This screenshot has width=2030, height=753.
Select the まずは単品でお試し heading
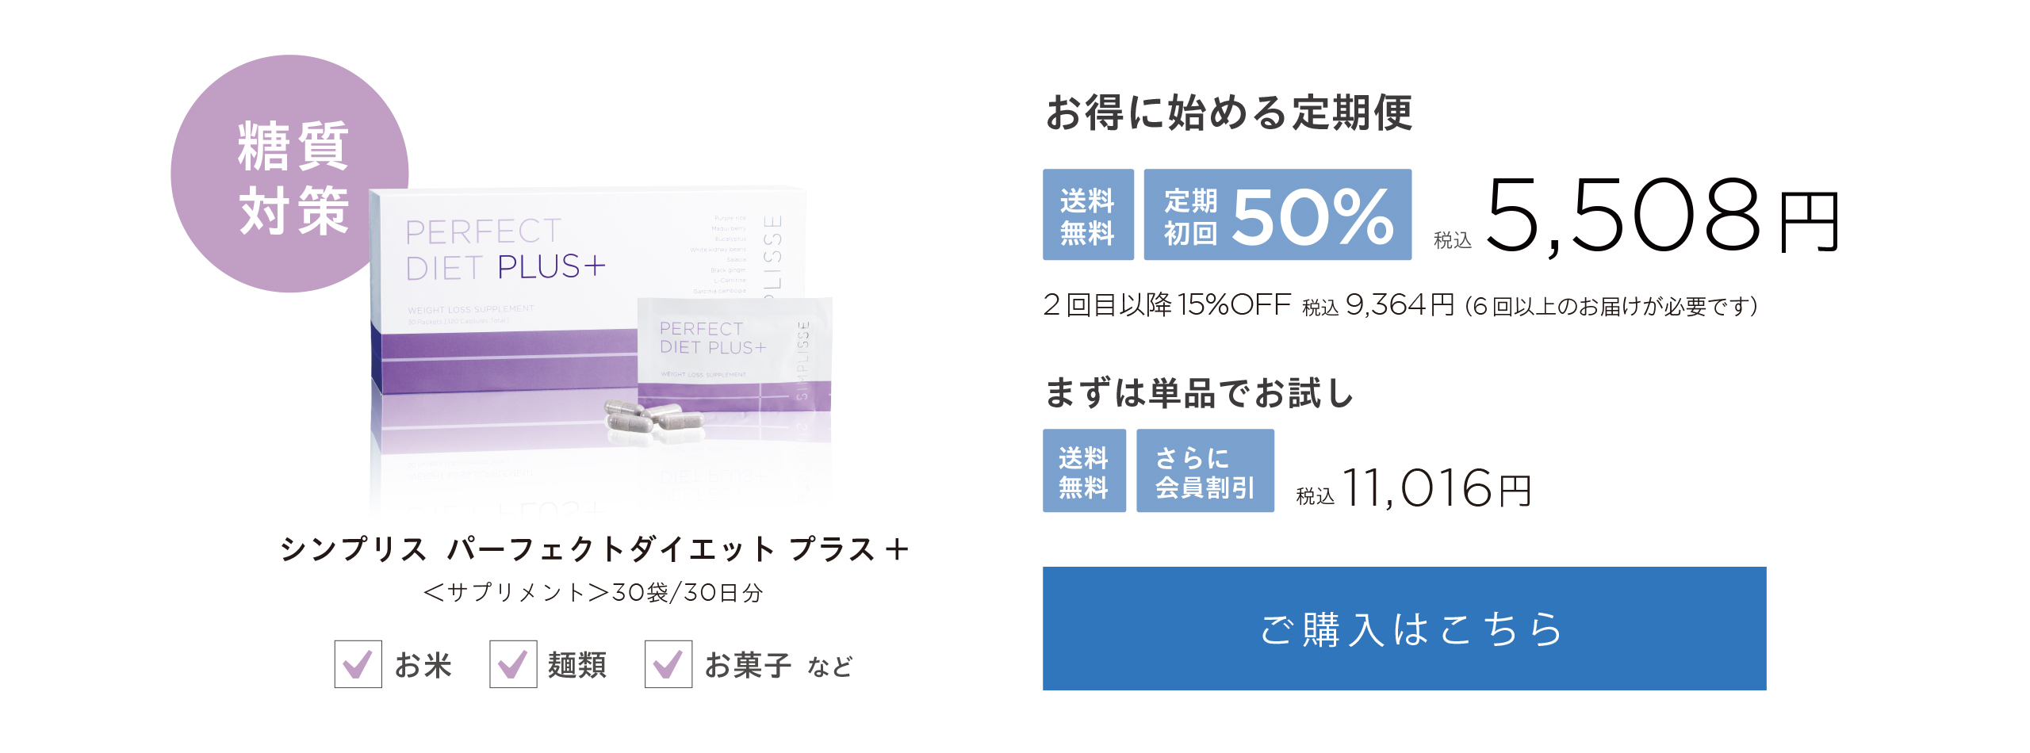click(1198, 393)
